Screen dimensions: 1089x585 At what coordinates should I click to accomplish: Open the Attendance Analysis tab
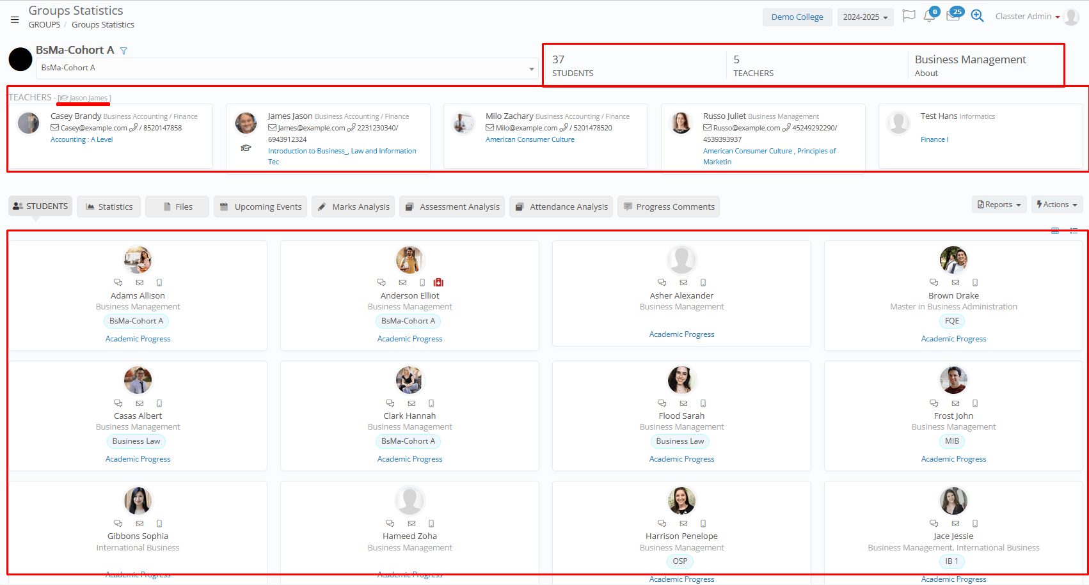coord(561,207)
